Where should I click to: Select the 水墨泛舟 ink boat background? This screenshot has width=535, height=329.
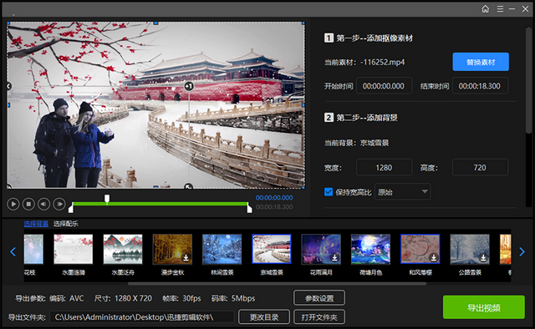(123, 249)
